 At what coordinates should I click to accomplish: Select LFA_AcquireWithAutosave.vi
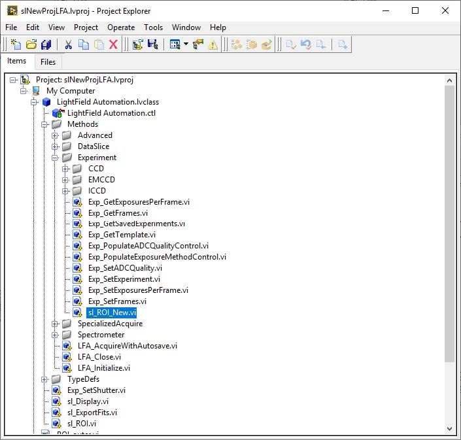[x=128, y=346]
